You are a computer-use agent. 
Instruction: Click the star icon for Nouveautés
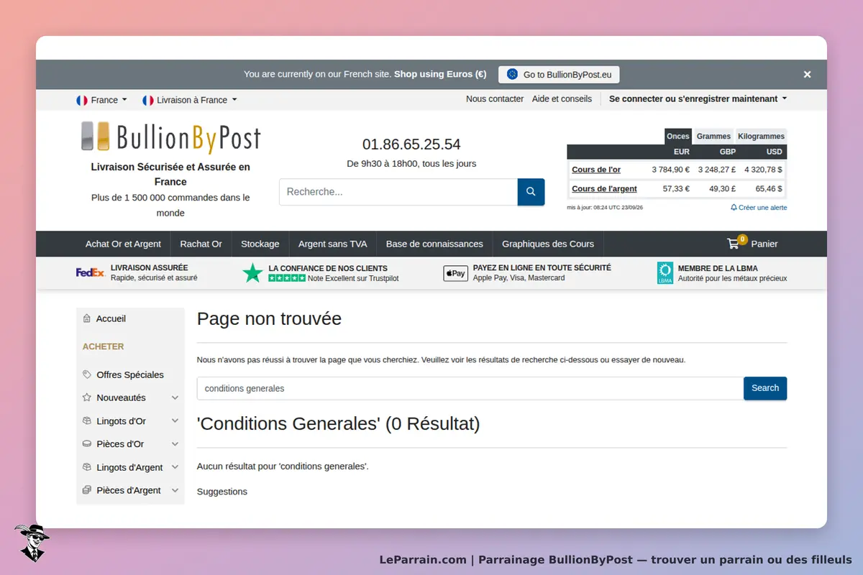(87, 397)
